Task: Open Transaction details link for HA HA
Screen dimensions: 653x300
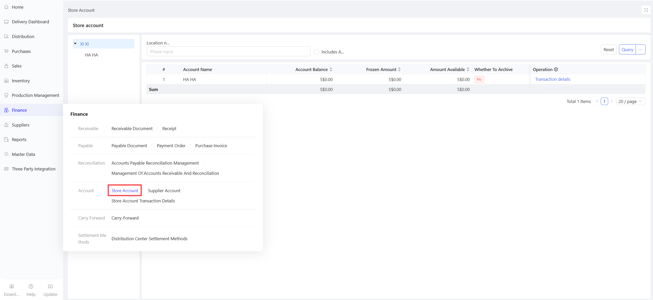Action: tap(553, 79)
